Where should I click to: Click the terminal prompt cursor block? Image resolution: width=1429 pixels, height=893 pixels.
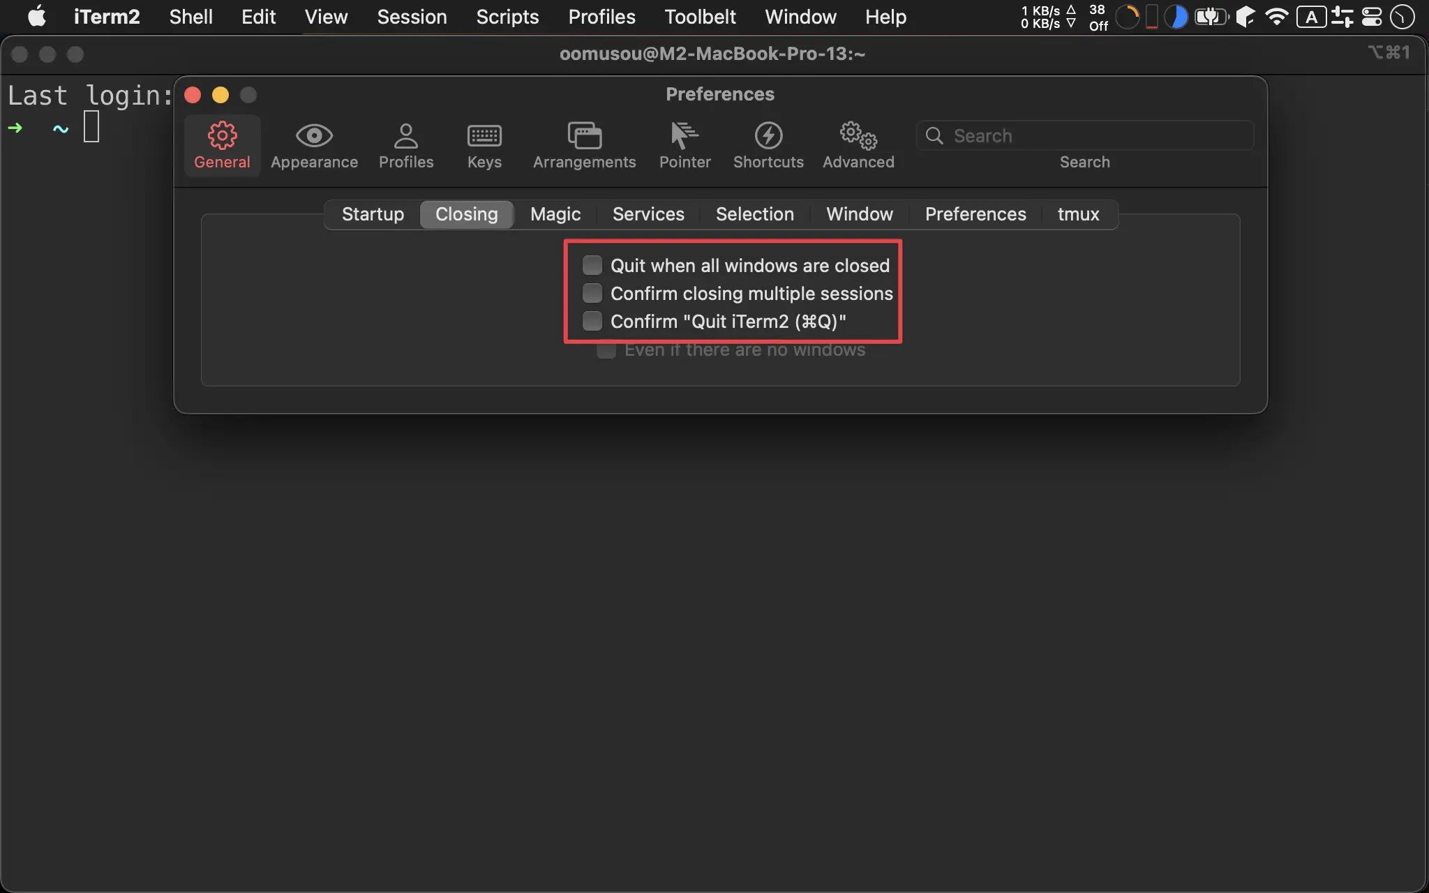click(91, 127)
